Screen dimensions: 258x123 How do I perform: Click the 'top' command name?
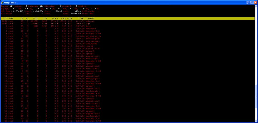(x=87, y=24)
